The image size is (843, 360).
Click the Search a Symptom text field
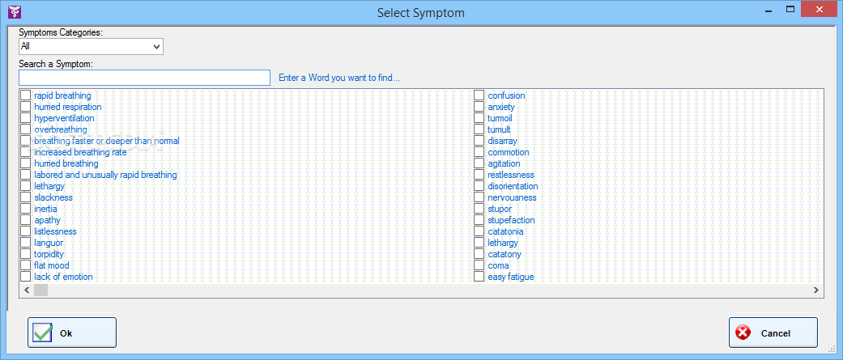tap(144, 78)
